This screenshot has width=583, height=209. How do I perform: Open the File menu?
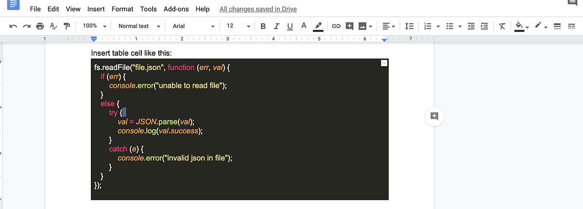[35, 9]
